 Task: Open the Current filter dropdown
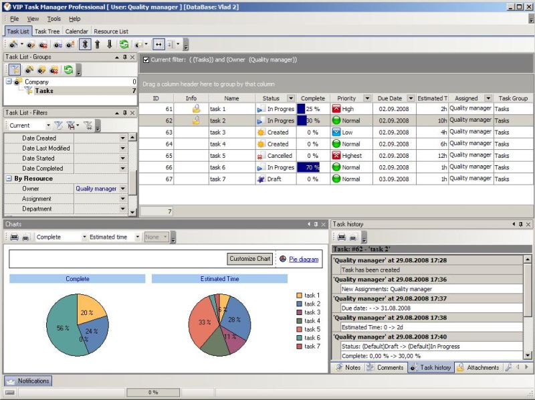click(x=47, y=125)
